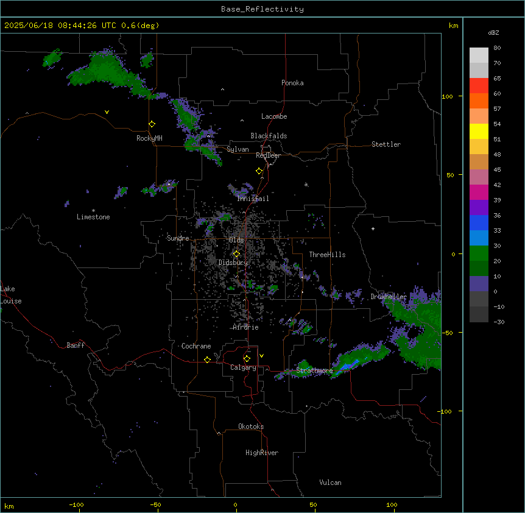Click the Vulcan label
Viewport: 525px width, 513px height.
pos(330,483)
